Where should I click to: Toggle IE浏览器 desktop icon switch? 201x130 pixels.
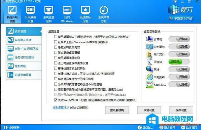coord(179,77)
